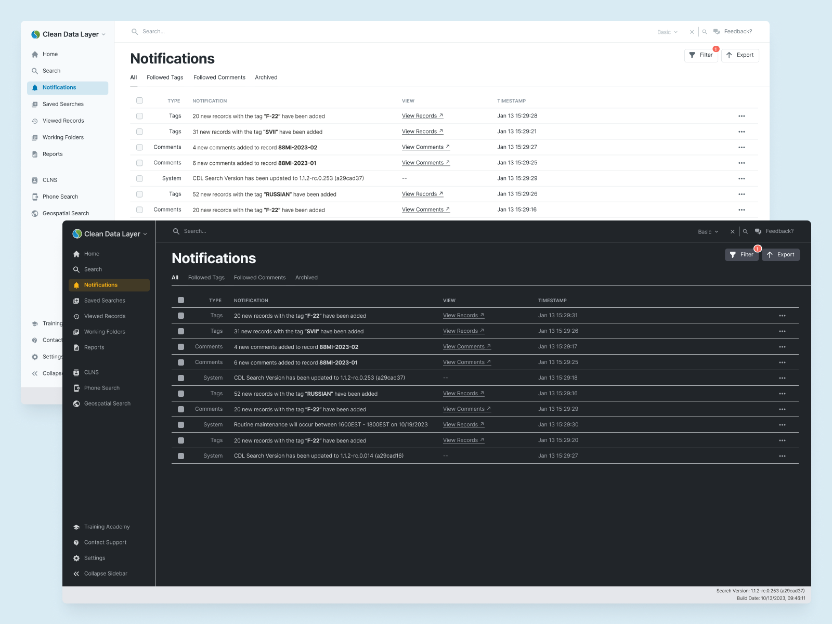This screenshot has width=832, height=624.
Task: Click the Training Academy graduation cap icon
Action: [76, 527]
